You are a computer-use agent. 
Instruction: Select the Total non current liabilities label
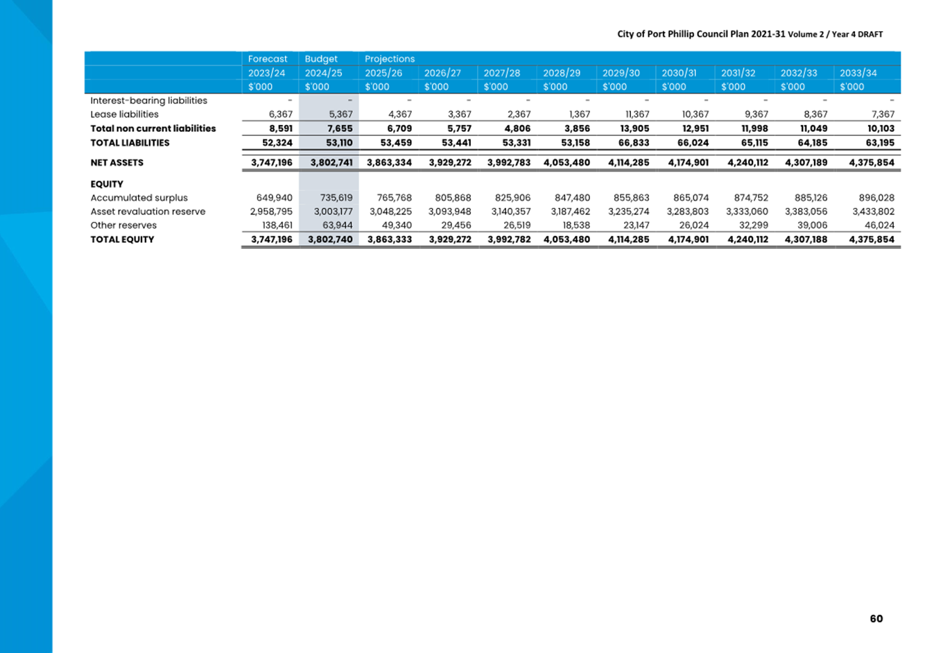point(153,128)
